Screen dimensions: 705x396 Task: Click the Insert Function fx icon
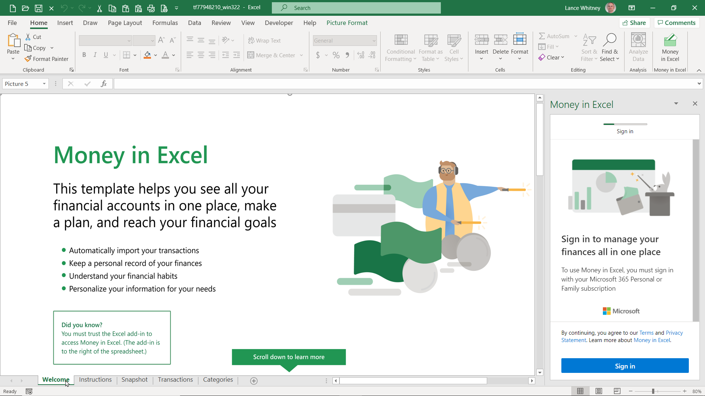click(x=104, y=84)
